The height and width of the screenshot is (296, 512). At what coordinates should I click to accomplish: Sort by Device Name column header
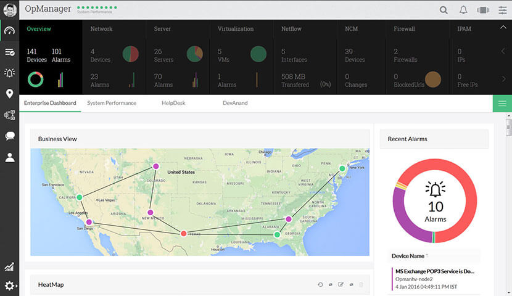(x=408, y=256)
